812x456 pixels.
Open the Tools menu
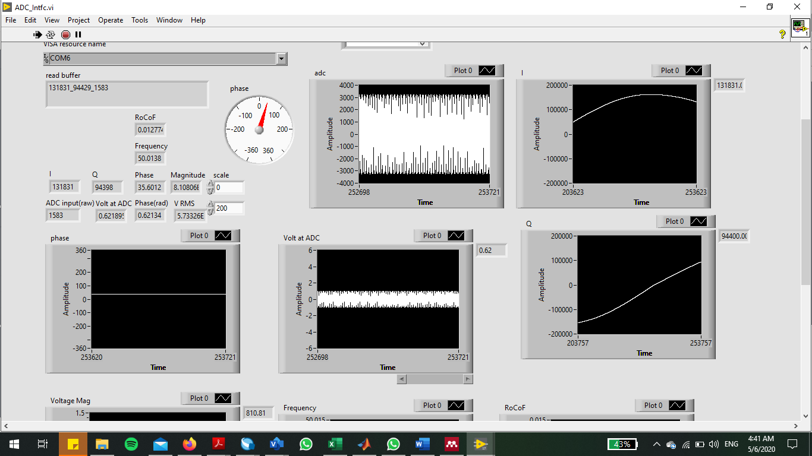(140, 20)
